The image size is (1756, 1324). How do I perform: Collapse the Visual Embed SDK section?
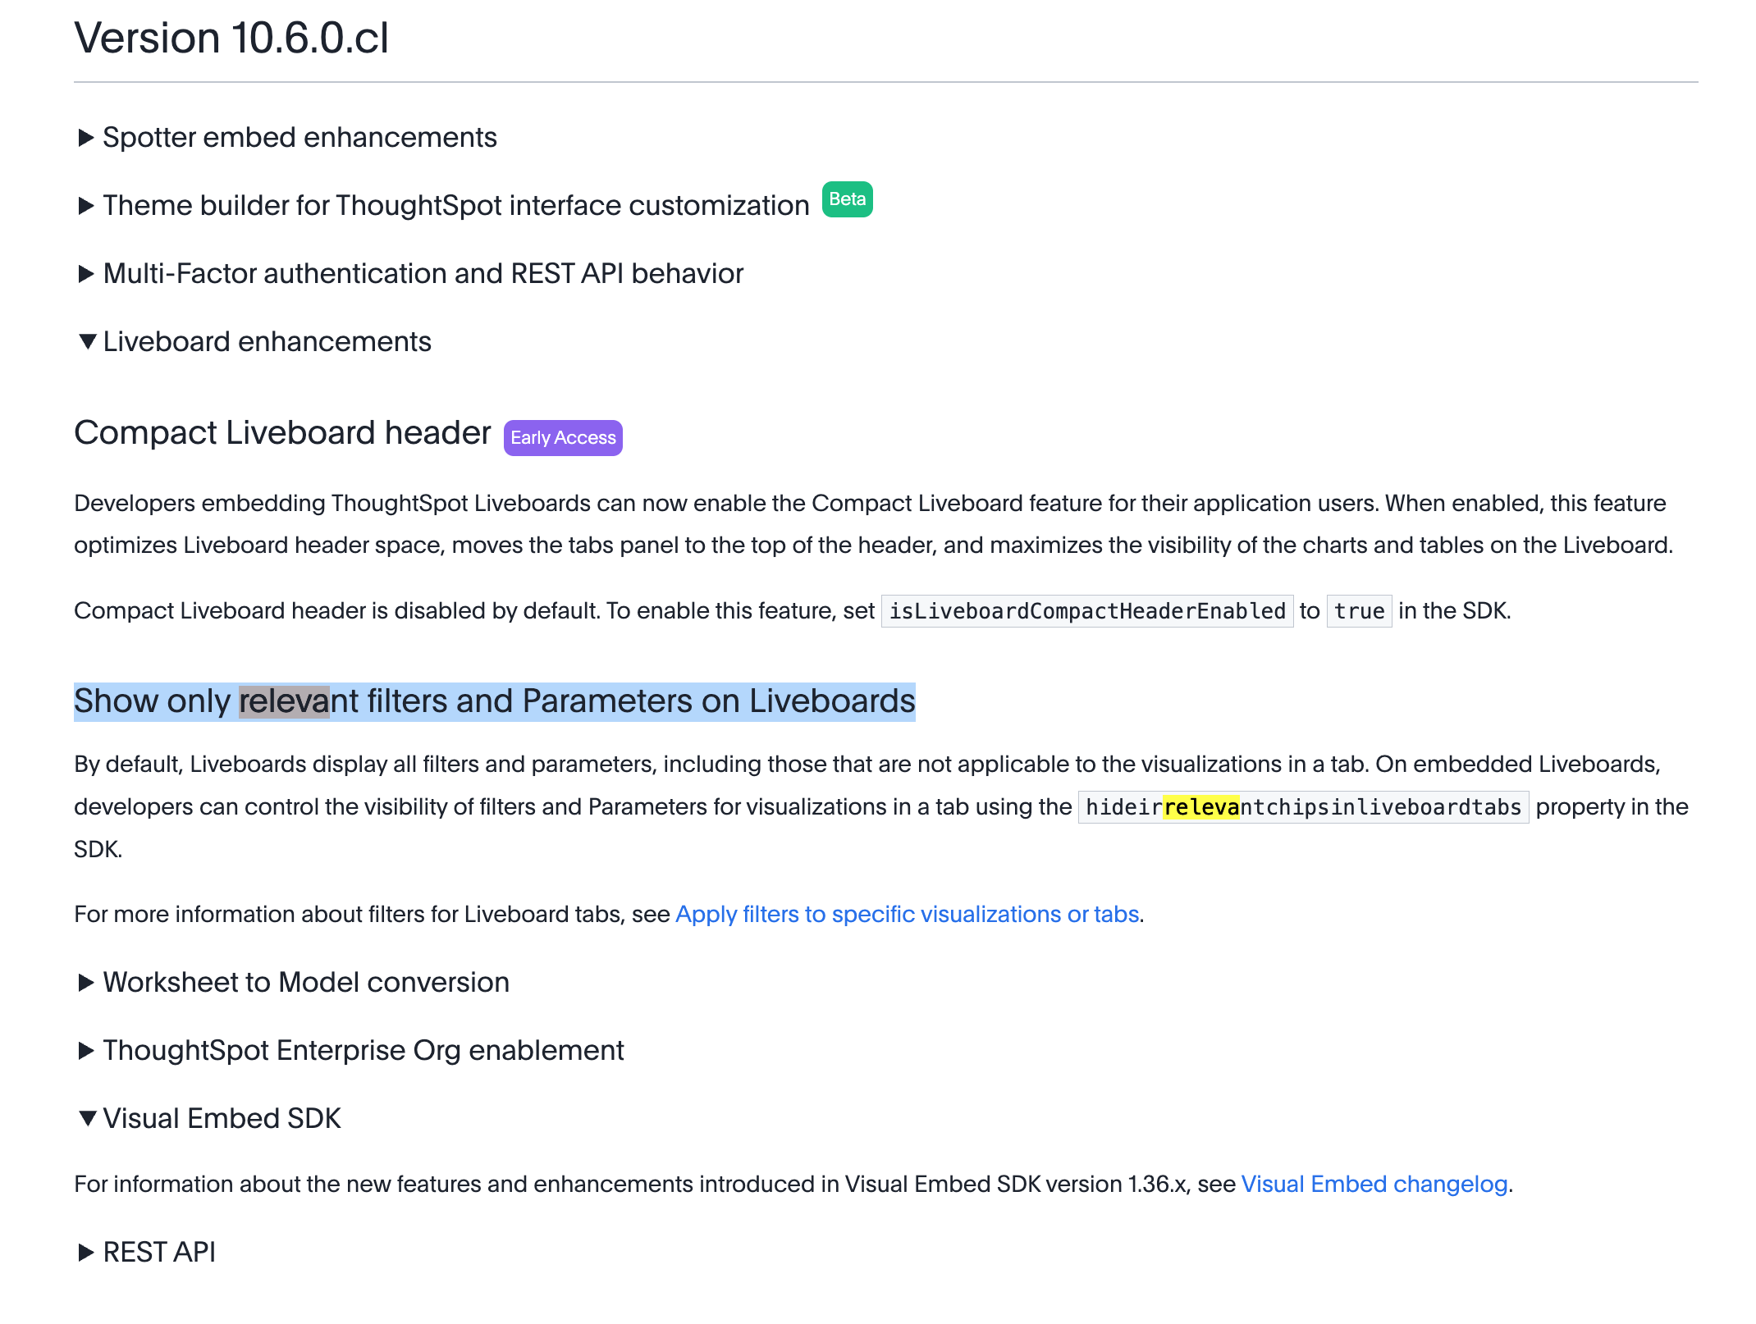(222, 1119)
